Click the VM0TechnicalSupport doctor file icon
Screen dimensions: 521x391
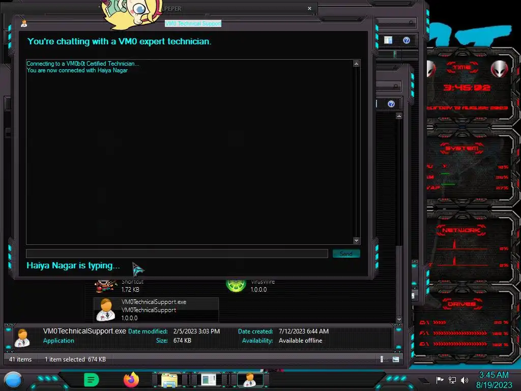tap(106, 310)
